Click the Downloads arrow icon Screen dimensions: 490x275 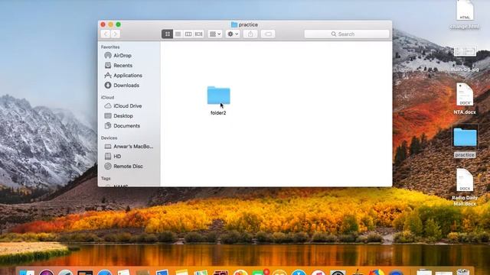pos(108,85)
